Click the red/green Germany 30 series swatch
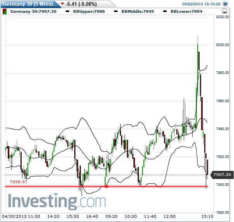 5,12
